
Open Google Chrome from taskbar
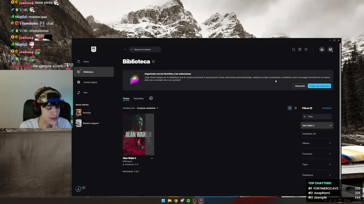176,201
